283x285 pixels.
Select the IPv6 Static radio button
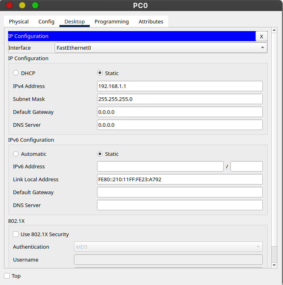(100, 154)
